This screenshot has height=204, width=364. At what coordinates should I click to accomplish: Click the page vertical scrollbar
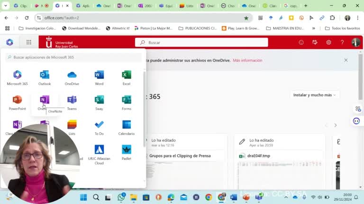360,77
